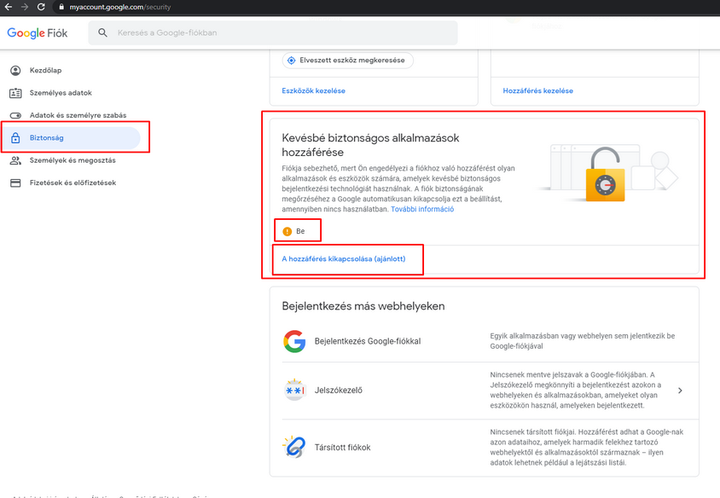Click the search magnifier icon
The image size is (720, 498).
tap(103, 33)
